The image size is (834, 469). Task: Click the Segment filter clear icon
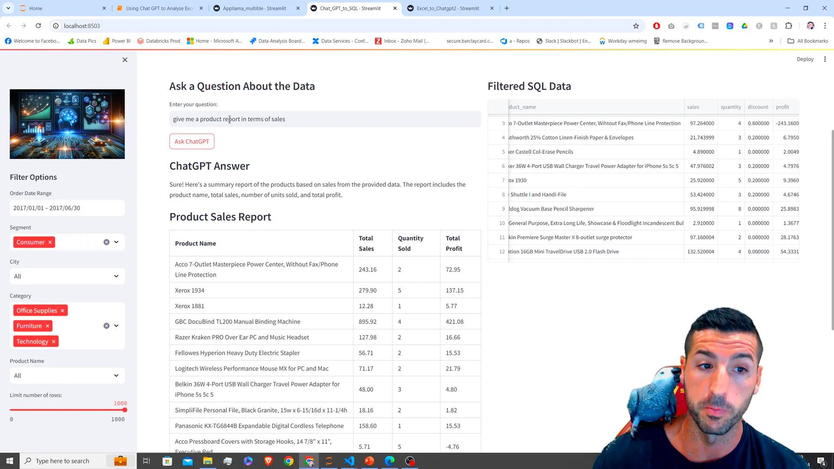click(x=106, y=241)
